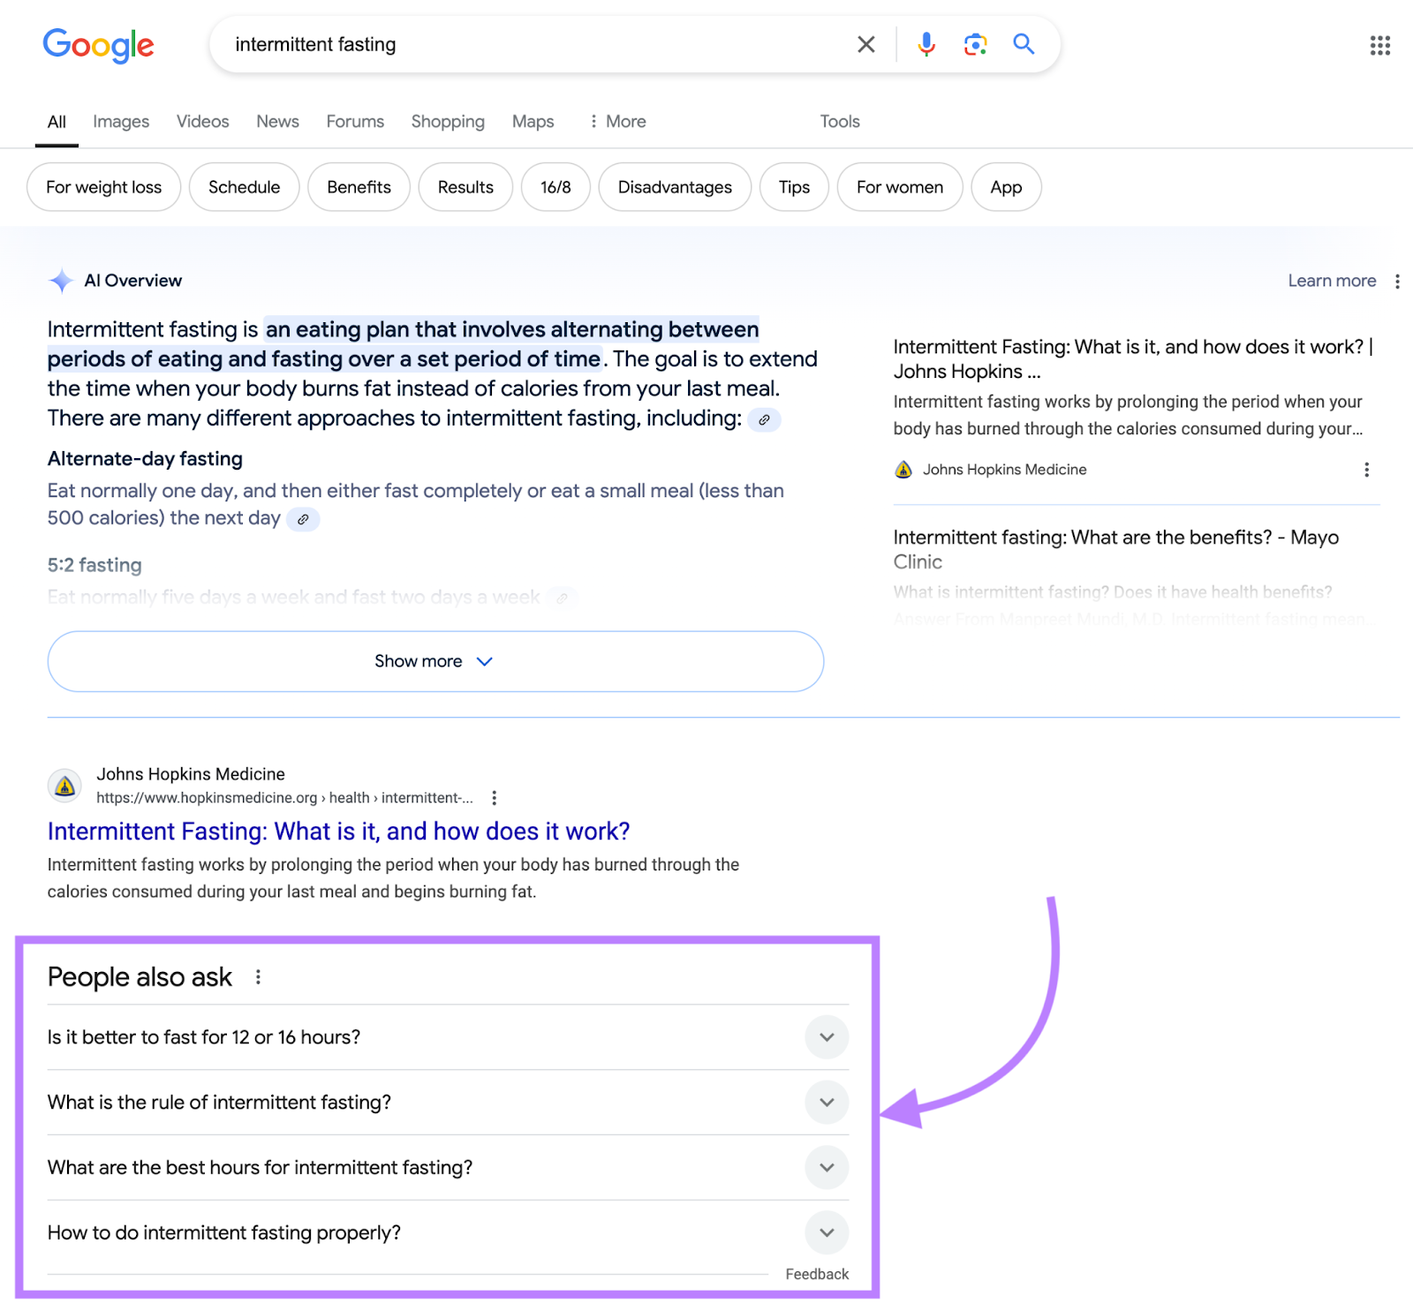Open the More search categories menu

(x=616, y=121)
